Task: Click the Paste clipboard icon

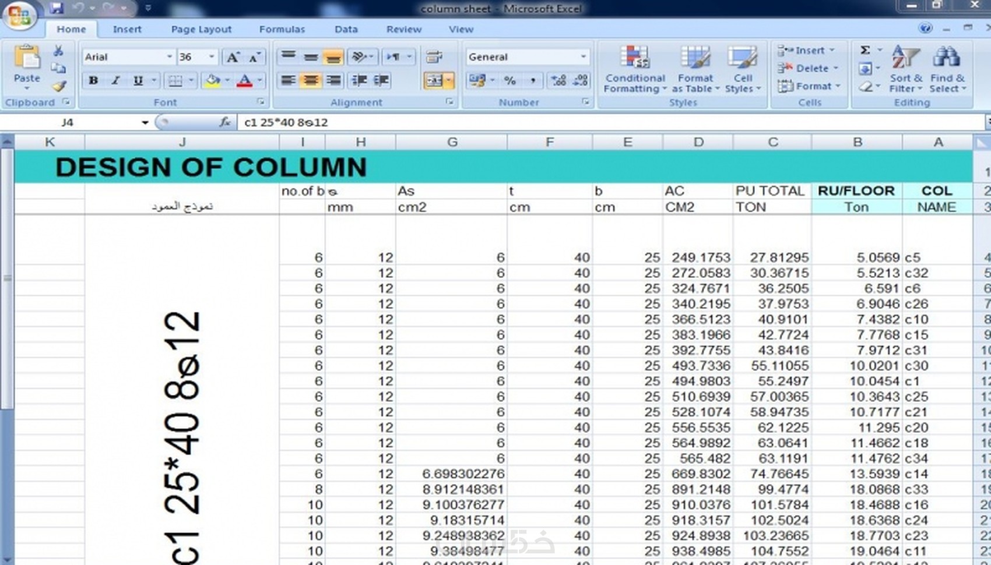Action: pyautogui.click(x=27, y=58)
